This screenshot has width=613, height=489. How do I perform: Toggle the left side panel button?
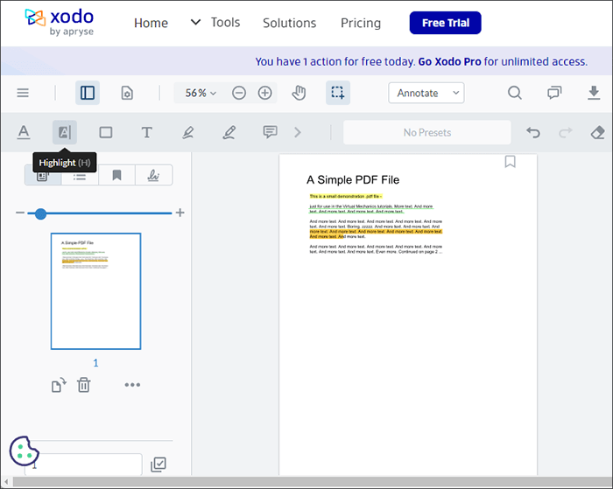coord(88,93)
